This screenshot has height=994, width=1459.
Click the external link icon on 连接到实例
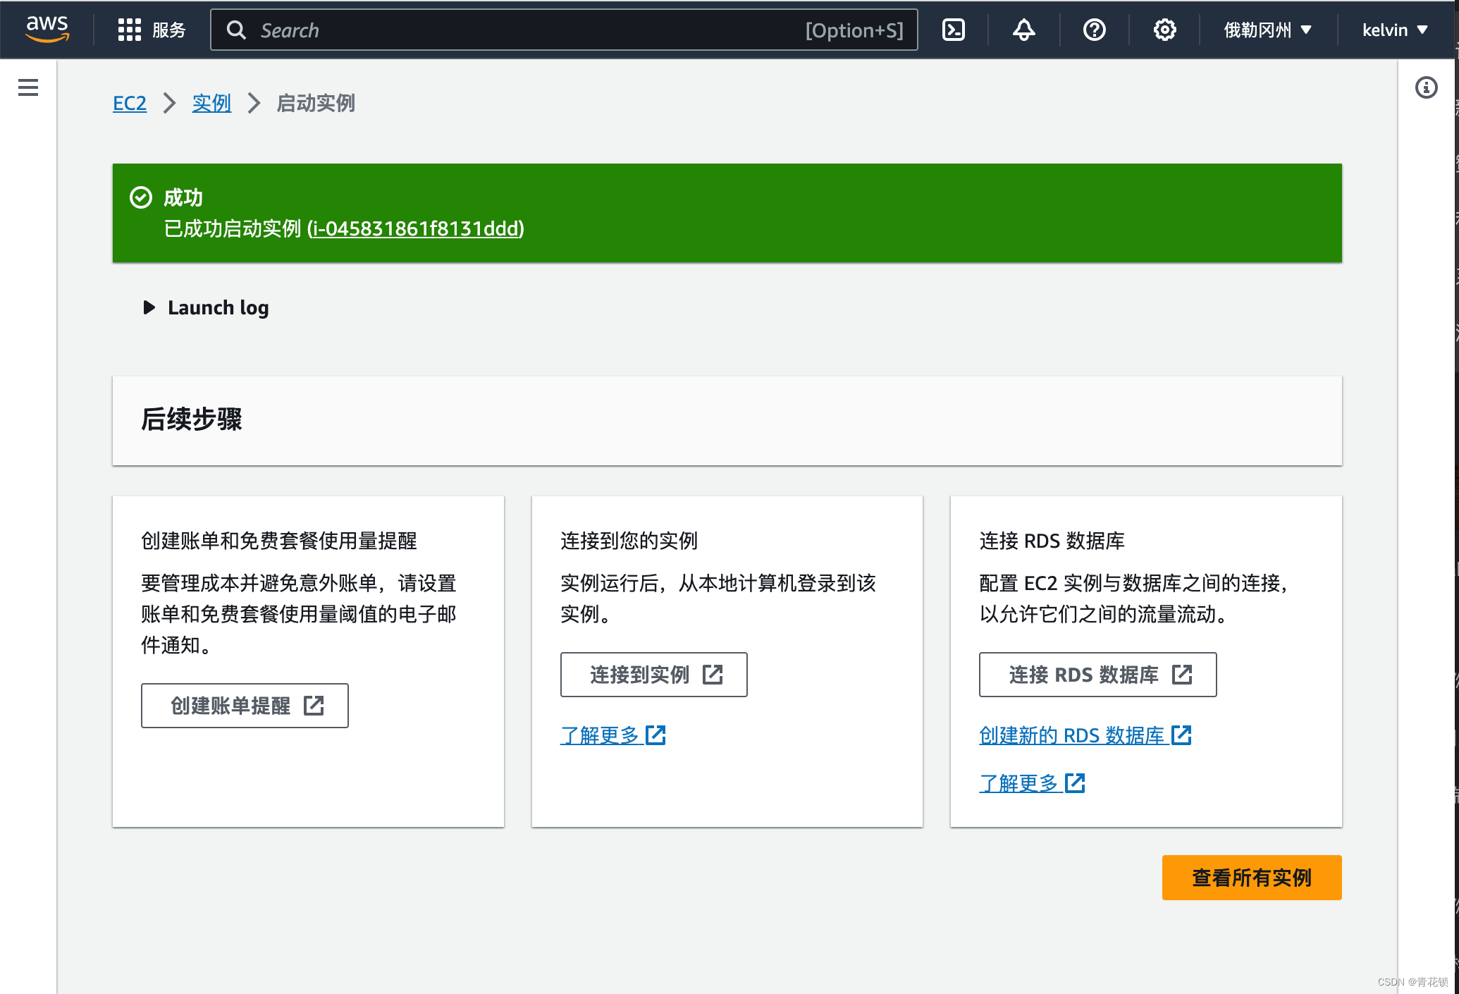pos(713,675)
